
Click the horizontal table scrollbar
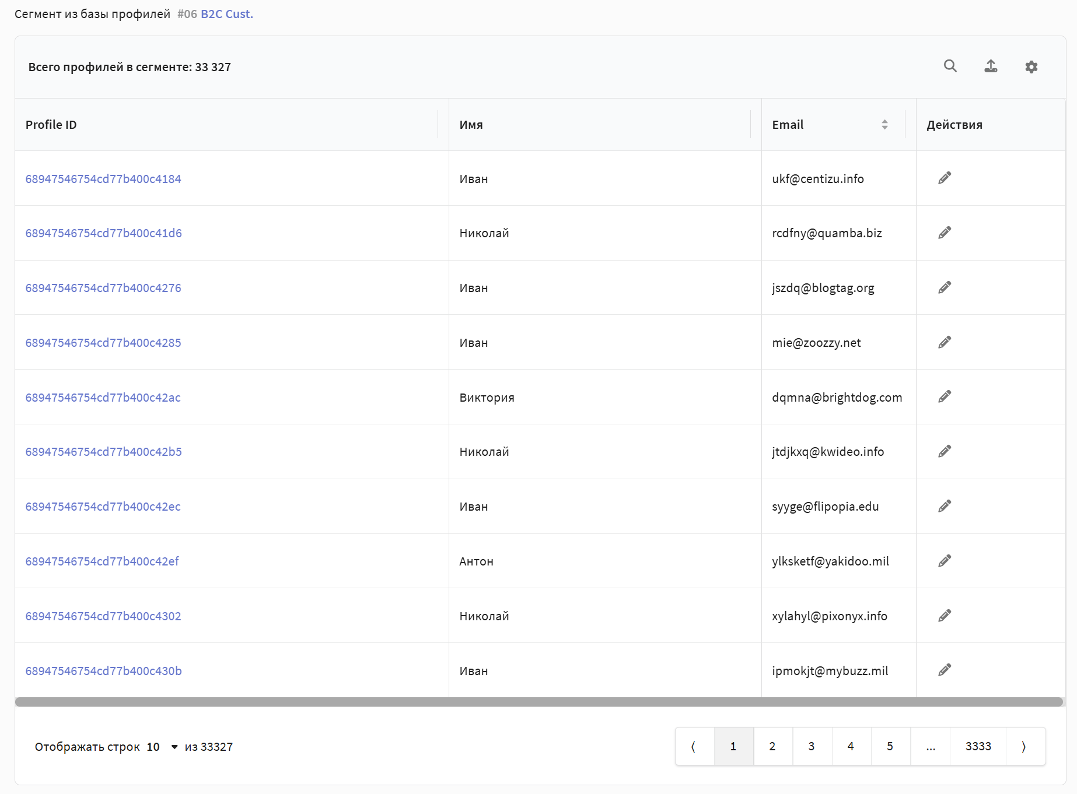(539, 702)
